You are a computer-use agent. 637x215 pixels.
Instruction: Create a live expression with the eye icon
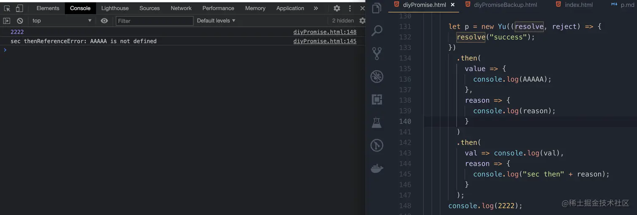point(104,21)
